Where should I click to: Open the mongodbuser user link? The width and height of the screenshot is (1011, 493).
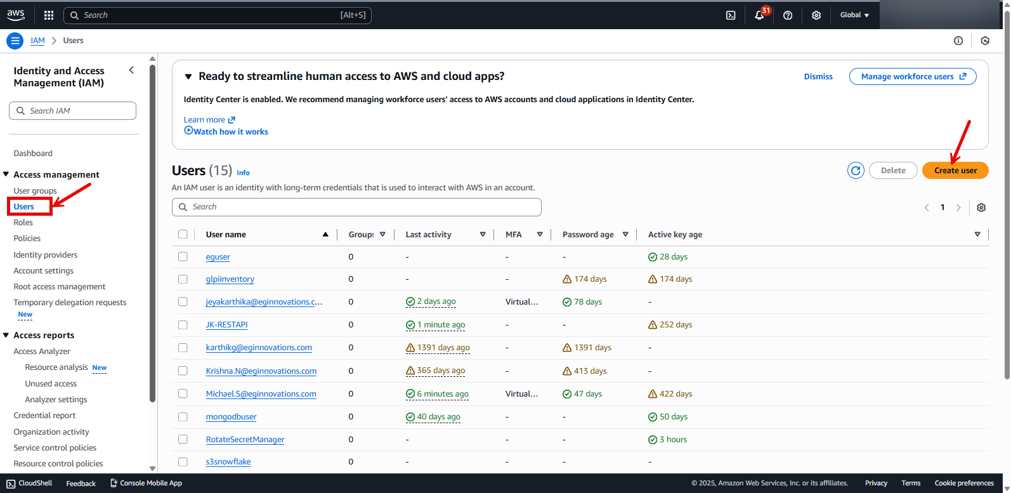point(231,417)
